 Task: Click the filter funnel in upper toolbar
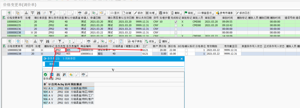[51, 13]
